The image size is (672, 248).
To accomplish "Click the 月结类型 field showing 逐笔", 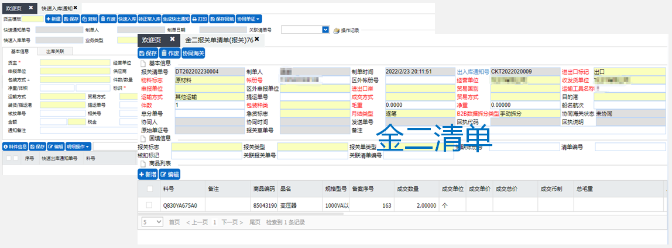I will pyautogui.click(x=420, y=113).
